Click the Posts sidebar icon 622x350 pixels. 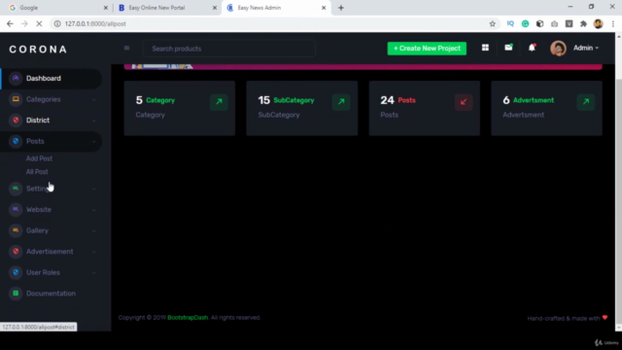[x=16, y=141]
